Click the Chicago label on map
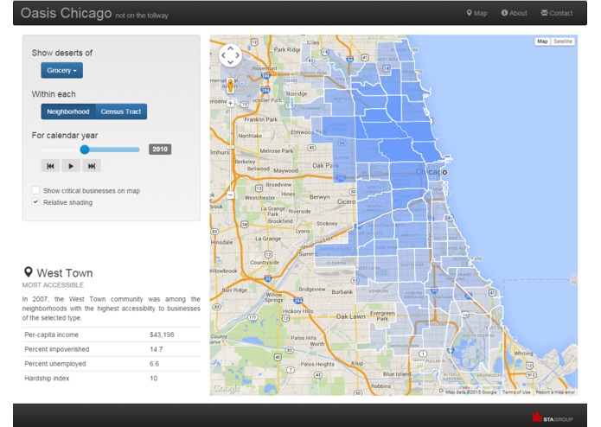601x427 pixels. pos(432,171)
